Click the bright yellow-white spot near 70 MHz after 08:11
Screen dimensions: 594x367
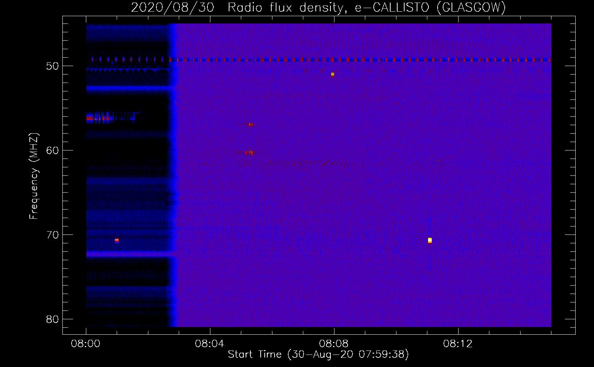(430, 240)
